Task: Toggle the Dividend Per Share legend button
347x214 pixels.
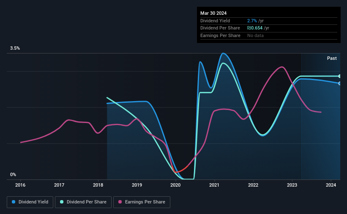Action: [x=83, y=202]
